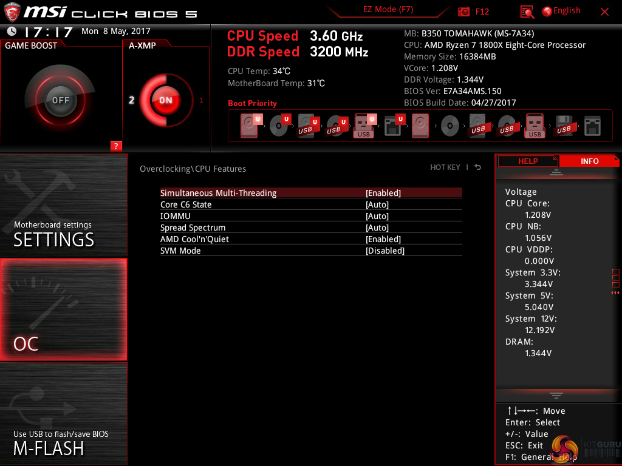This screenshot has width=622, height=466.
Task: Select the Simultaneous Multi-Threading row label
Action: pos(218,193)
